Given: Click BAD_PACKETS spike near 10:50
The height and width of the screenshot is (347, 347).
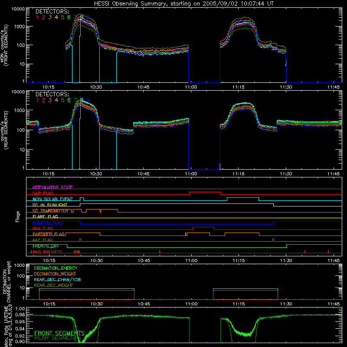Looking at the screenshot, I should click(x=160, y=252).
